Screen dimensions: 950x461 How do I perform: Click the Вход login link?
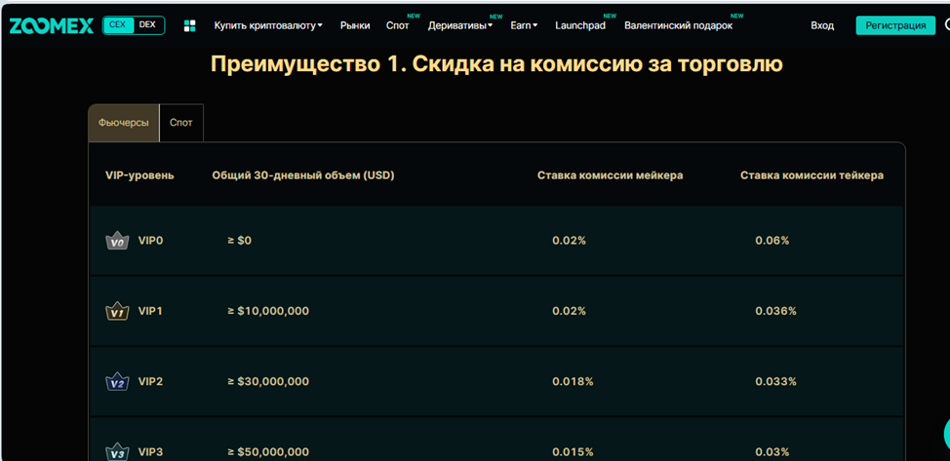pyautogui.click(x=822, y=25)
